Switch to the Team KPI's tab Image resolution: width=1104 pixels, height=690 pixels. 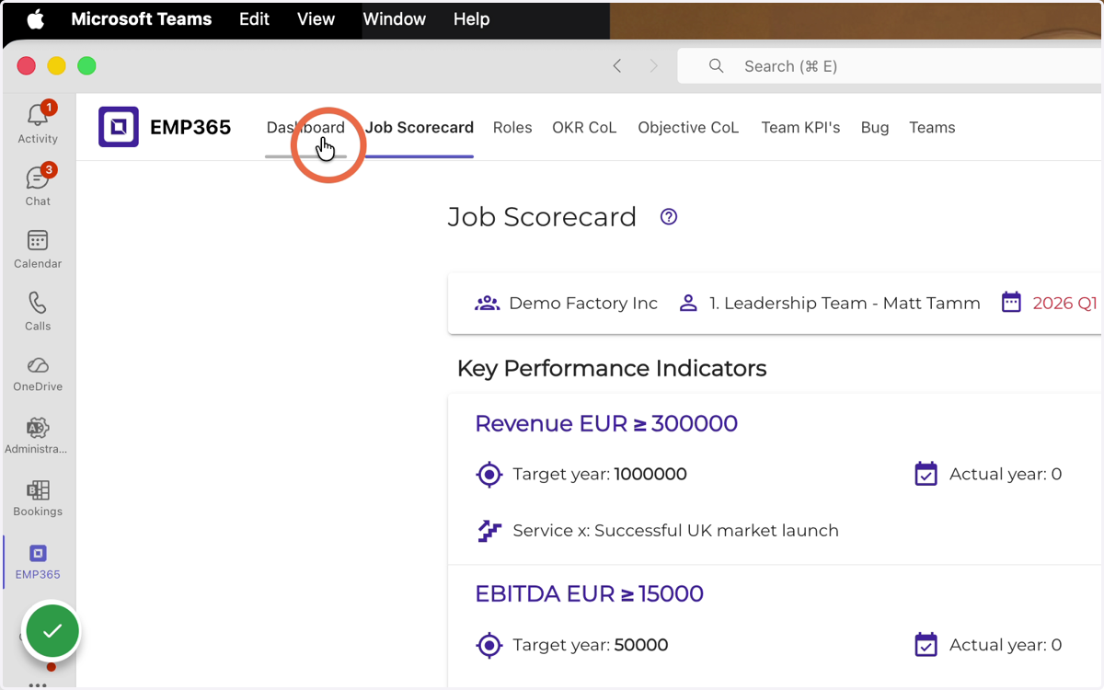800,128
